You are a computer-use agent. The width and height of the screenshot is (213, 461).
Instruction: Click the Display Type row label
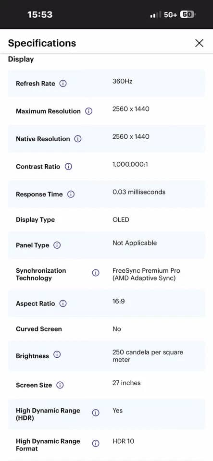pyautogui.click(x=35, y=220)
